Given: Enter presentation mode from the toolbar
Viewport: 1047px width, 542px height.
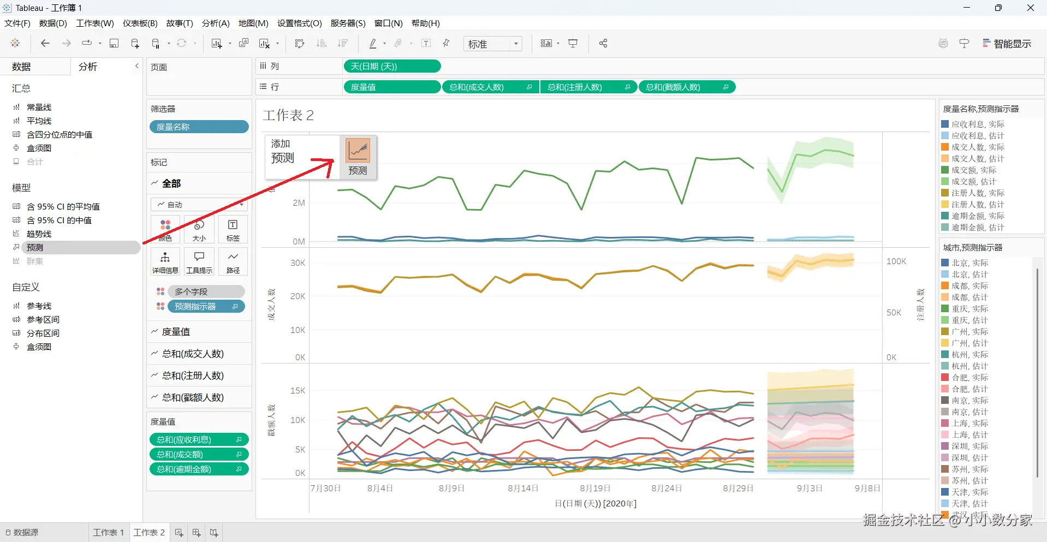Looking at the screenshot, I should point(573,43).
